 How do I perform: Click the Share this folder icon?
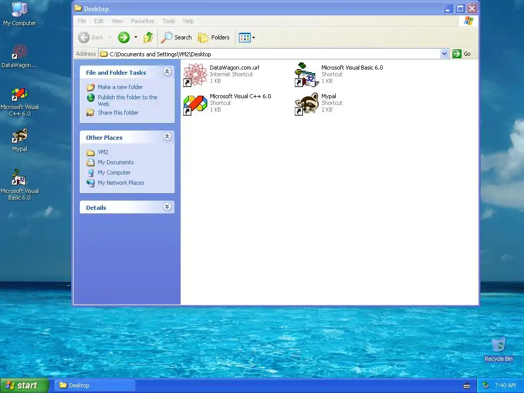[90, 113]
